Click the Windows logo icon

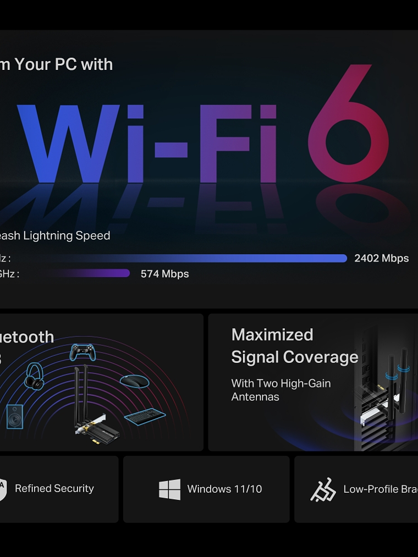pyautogui.click(x=169, y=489)
